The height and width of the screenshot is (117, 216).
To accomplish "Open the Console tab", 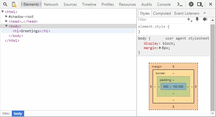I will [x=164, y=4].
